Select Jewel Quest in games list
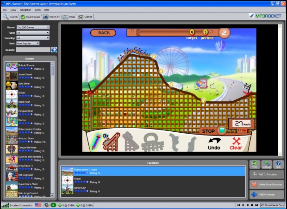Image resolution: width=287 pixels, height=209 pixels. click(x=28, y=76)
